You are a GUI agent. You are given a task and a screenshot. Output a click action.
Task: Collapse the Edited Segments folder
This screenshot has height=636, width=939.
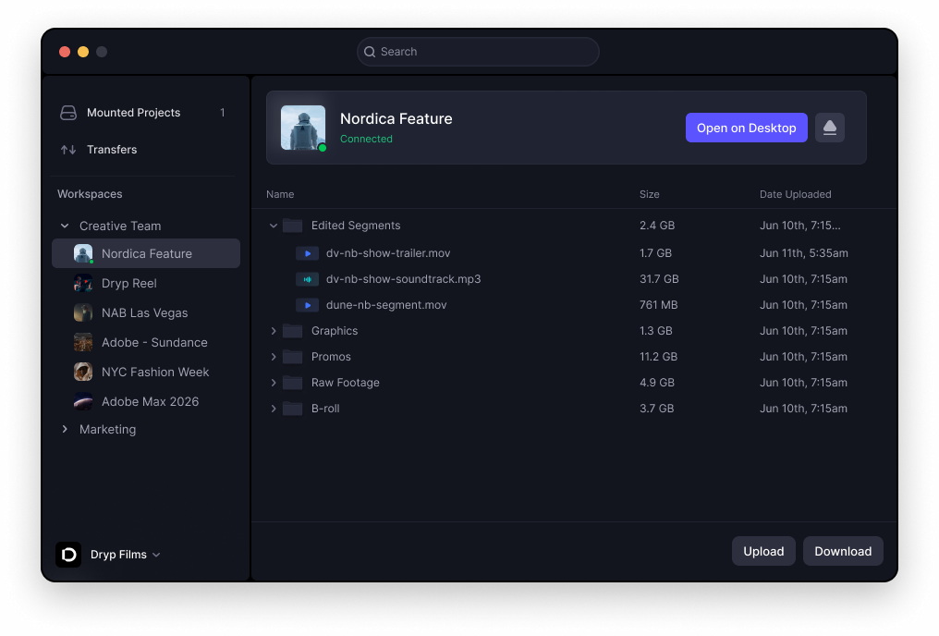click(x=274, y=226)
